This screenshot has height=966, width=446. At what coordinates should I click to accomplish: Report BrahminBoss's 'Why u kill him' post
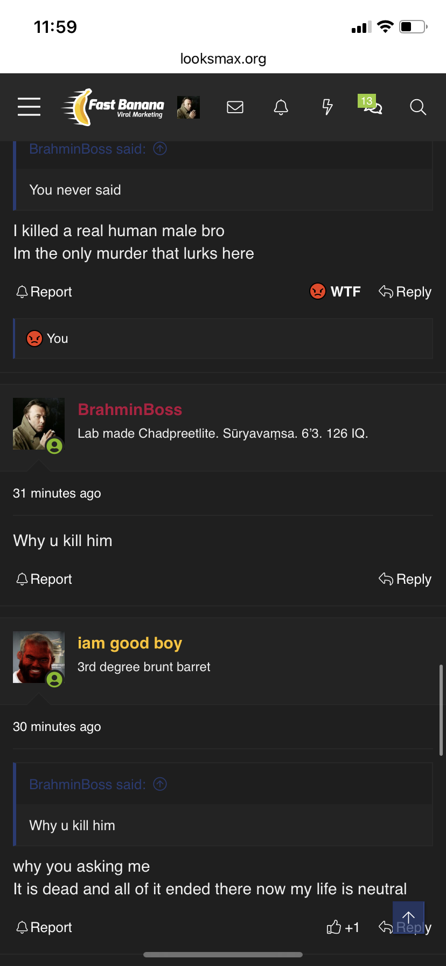44,579
